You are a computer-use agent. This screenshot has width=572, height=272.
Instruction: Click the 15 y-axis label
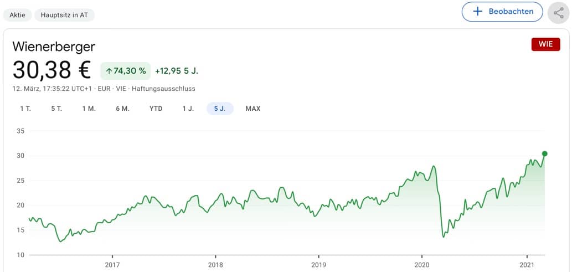point(20,230)
